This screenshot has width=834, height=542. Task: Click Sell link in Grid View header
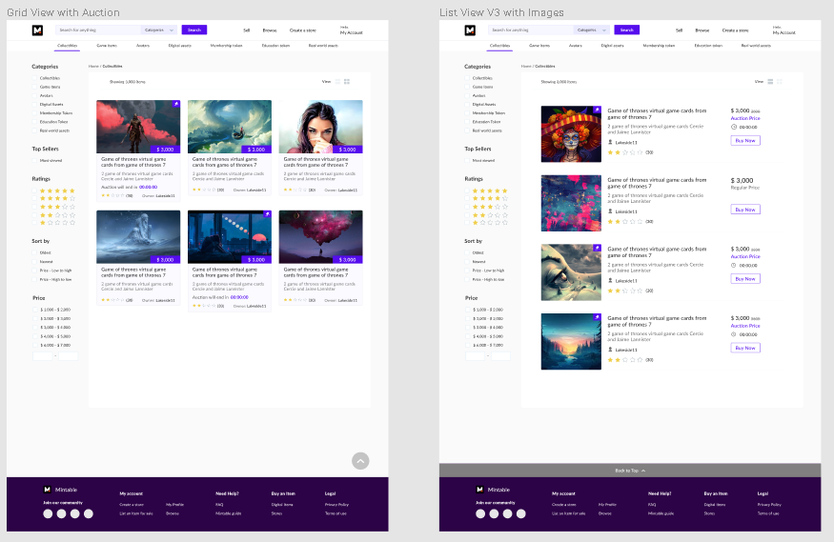click(x=246, y=30)
